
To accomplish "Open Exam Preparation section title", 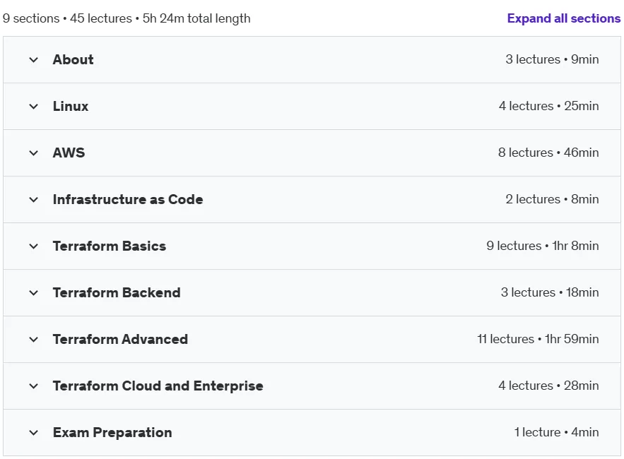I will [112, 432].
